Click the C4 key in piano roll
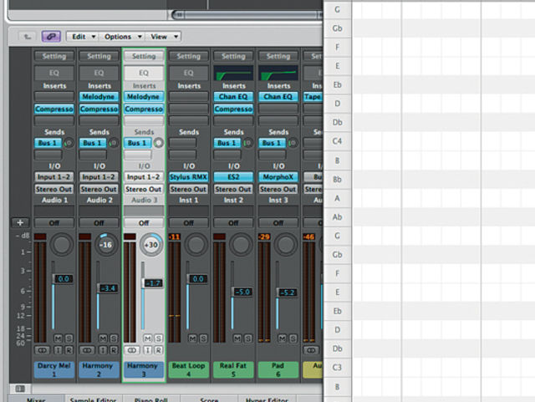The width and height of the screenshot is (535, 402). pyautogui.click(x=337, y=141)
